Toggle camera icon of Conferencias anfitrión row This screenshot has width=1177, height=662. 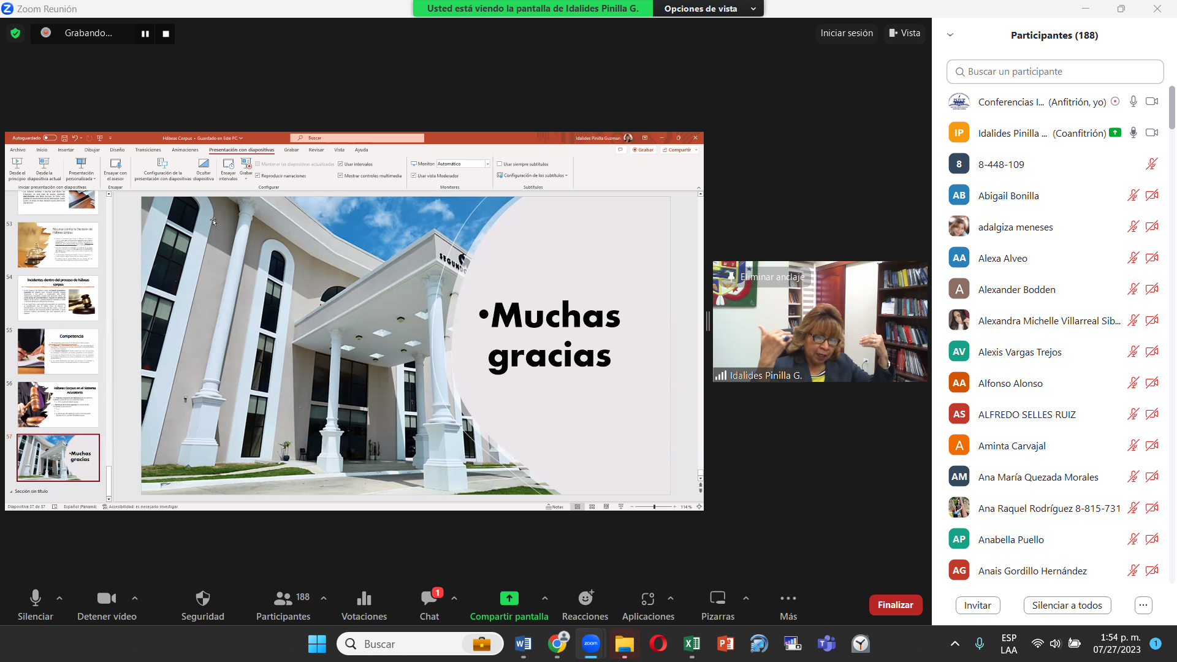[1152, 101]
